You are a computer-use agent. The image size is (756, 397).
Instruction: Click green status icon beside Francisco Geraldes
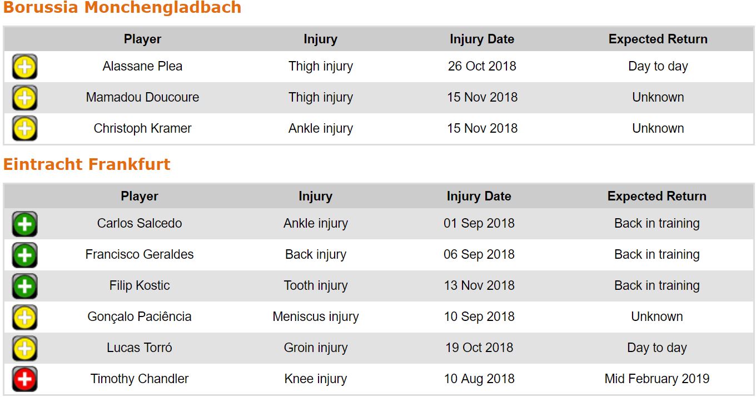click(24, 255)
